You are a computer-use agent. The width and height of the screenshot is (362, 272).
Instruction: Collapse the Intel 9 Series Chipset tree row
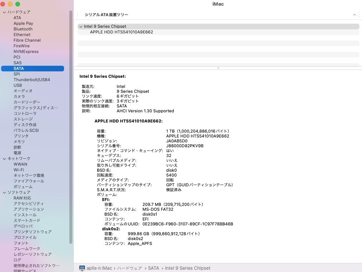pos(81,26)
